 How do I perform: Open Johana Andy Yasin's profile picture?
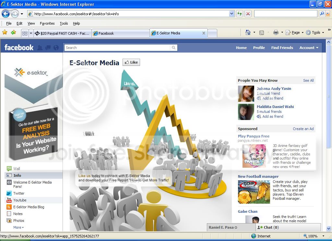(x=246, y=94)
